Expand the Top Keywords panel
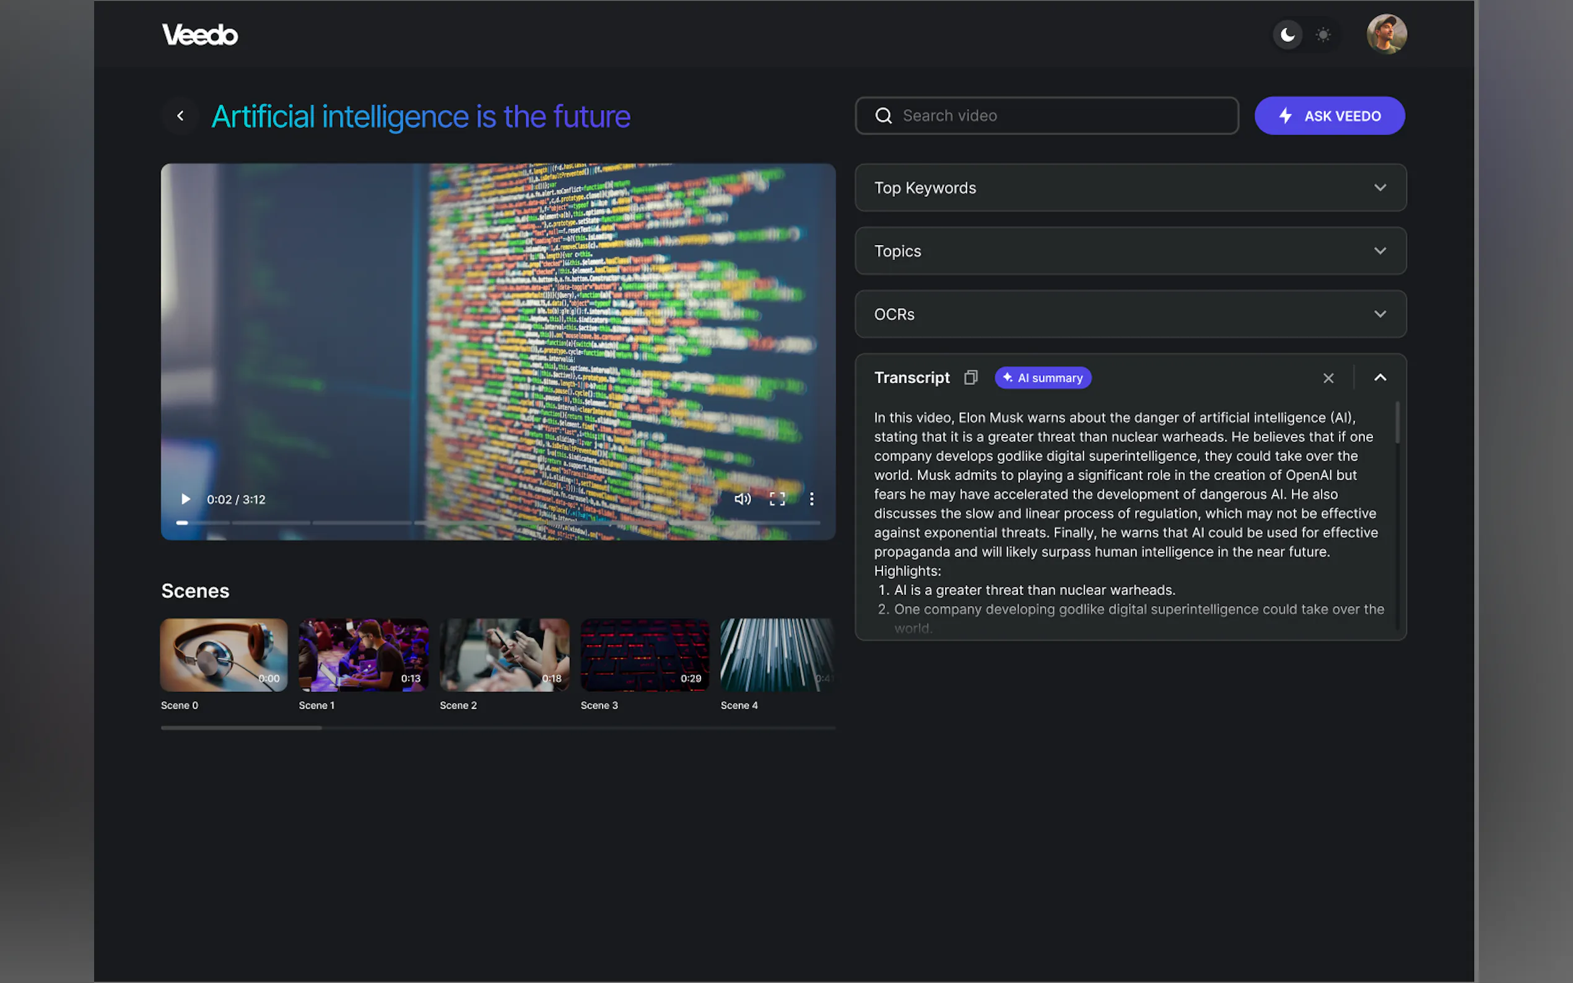Image resolution: width=1573 pixels, height=983 pixels. pyautogui.click(x=1130, y=188)
